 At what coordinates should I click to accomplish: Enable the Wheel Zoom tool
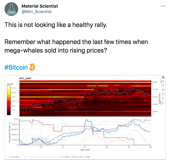[163, 90]
